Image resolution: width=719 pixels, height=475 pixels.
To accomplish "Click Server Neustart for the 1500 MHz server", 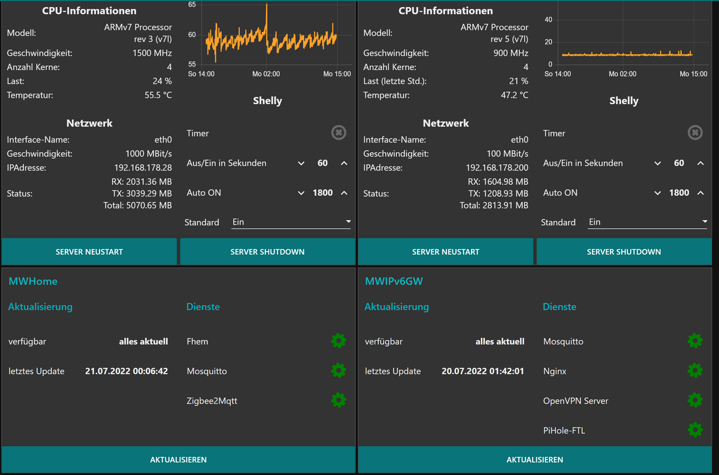I will click(89, 252).
